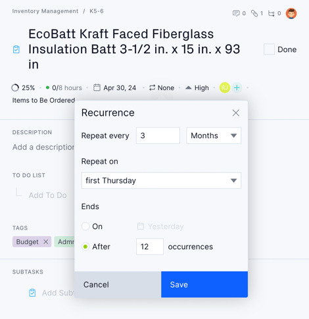This screenshot has height=319, width=309.
Task: Click the RJ assignee avatar
Action: pyautogui.click(x=225, y=87)
